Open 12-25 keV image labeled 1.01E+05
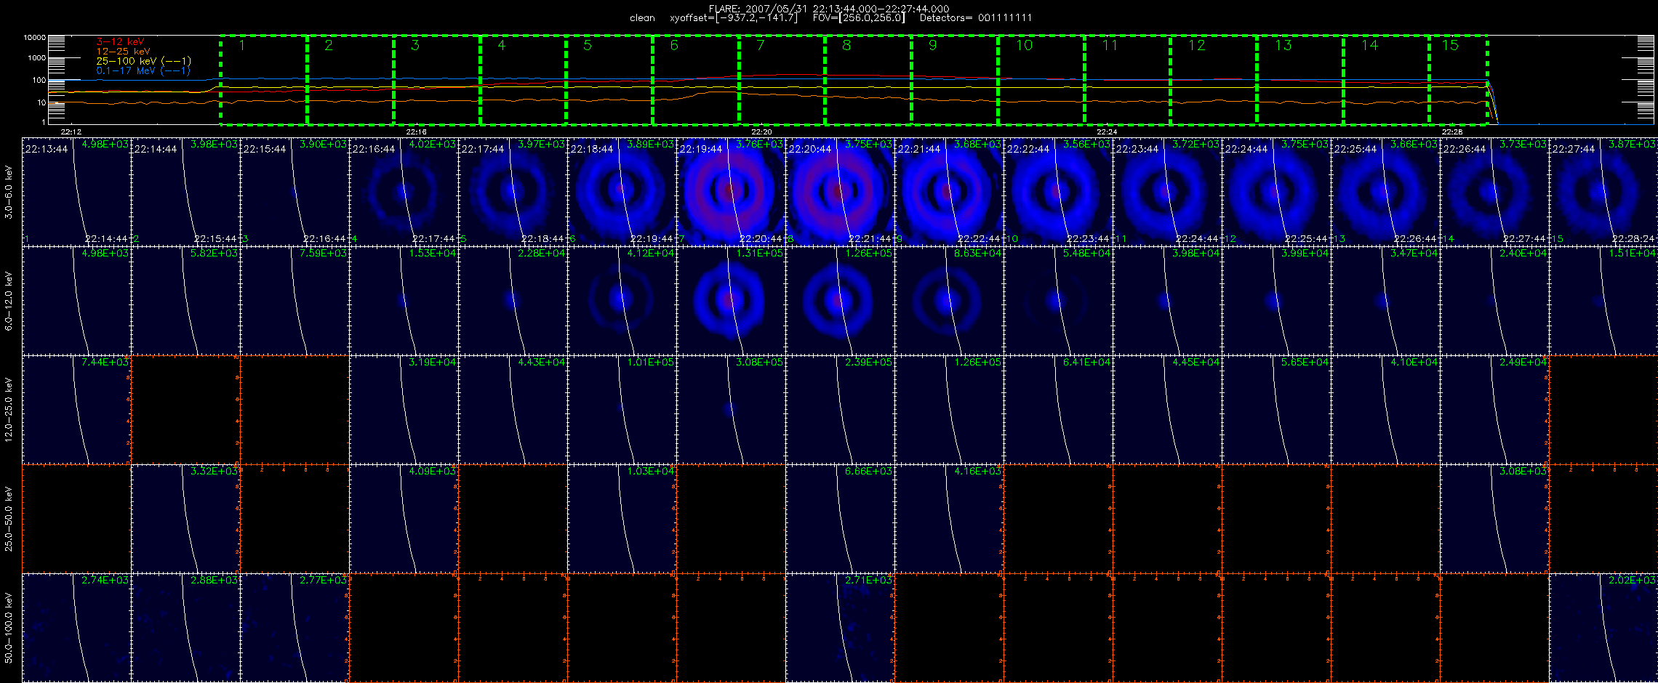 coord(622,409)
